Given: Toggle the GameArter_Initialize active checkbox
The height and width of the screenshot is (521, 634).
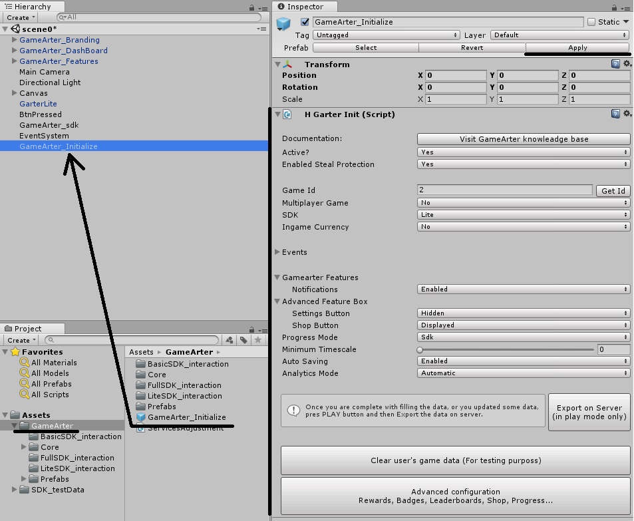Looking at the screenshot, I should (305, 22).
